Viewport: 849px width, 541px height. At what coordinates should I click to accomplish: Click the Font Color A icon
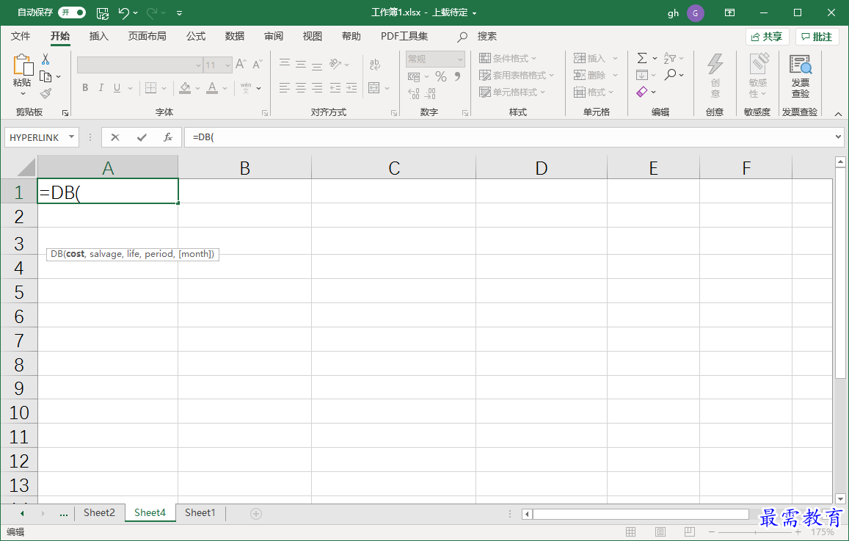click(212, 88)
